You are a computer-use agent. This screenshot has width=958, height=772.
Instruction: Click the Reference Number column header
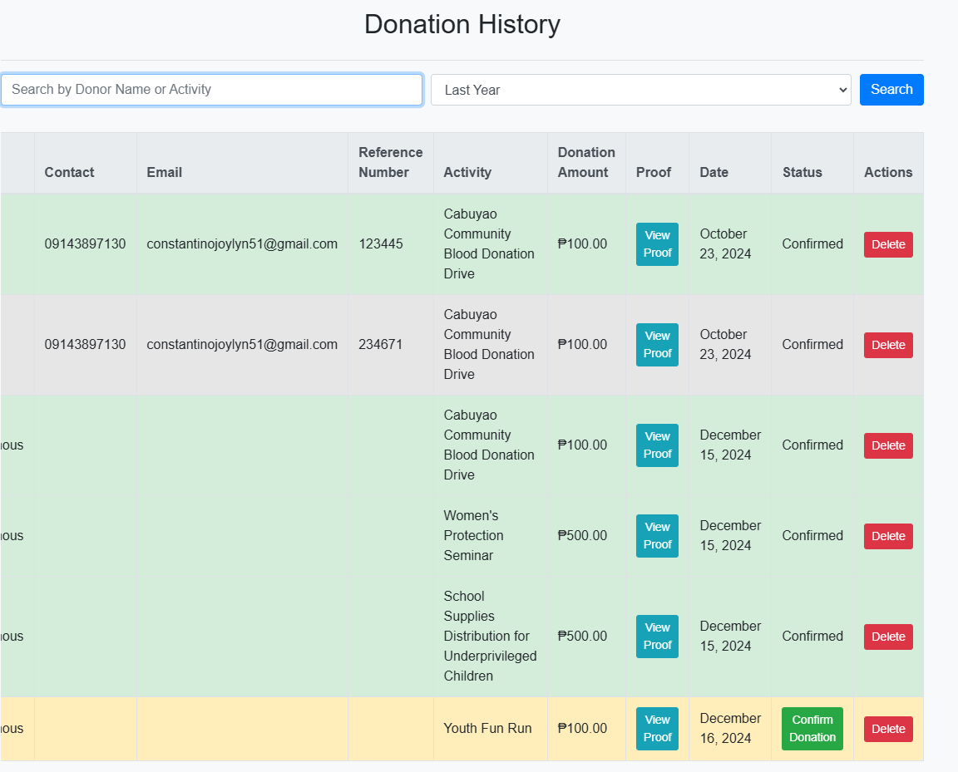click(390, 163)
